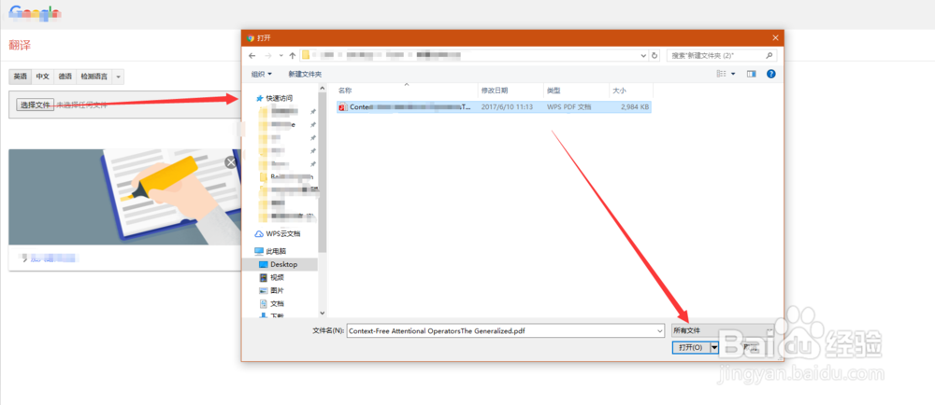This screenshot has height=405, width=935.
Task: Sort files by the 修改日期 column header
Action: pos(511,91)
